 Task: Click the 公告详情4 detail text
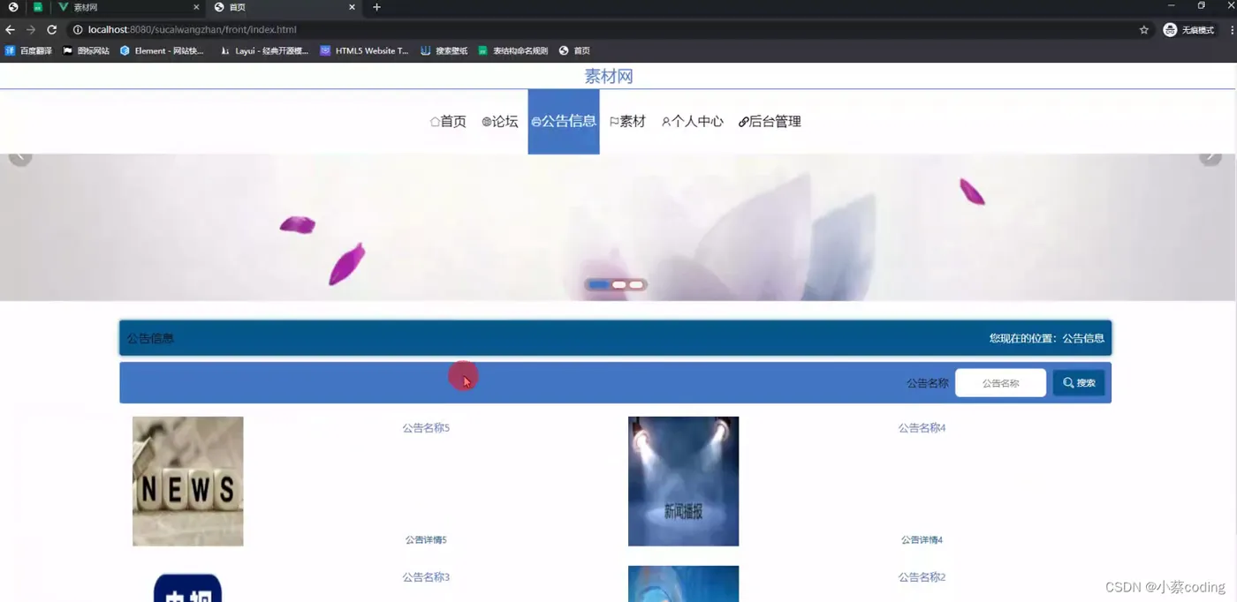click(x=922, y=540)
